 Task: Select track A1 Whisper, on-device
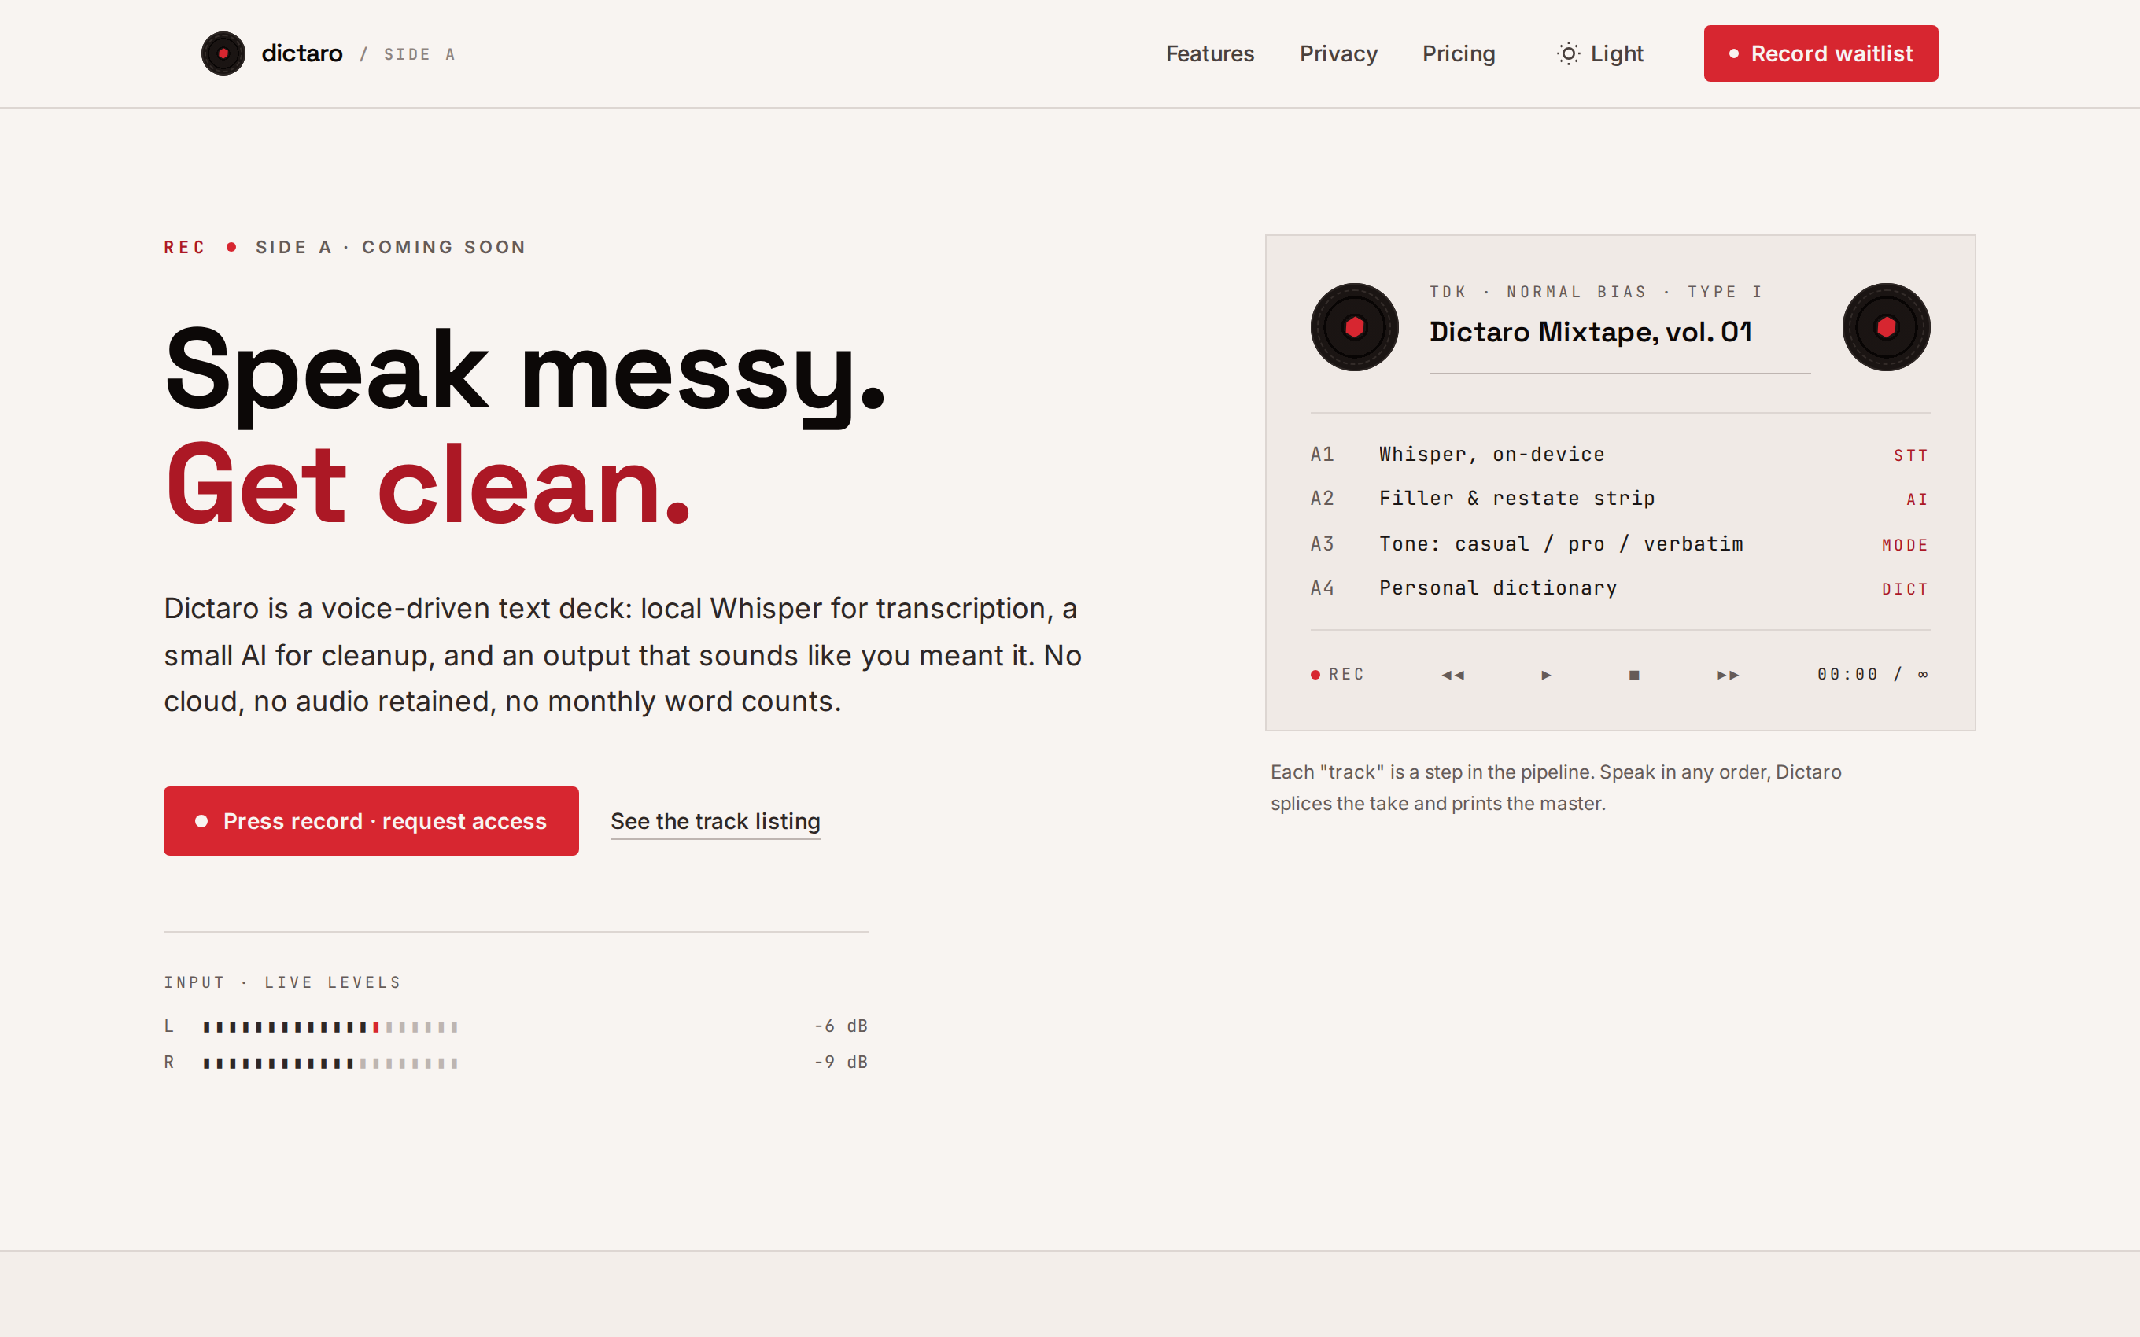(1620, 455)
